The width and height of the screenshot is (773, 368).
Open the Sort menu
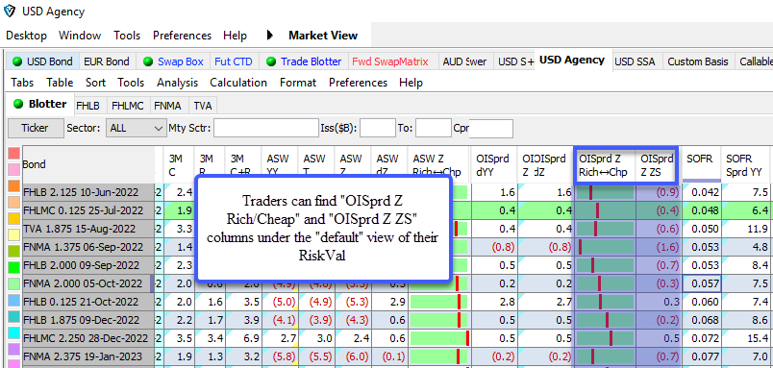[95, 83]
